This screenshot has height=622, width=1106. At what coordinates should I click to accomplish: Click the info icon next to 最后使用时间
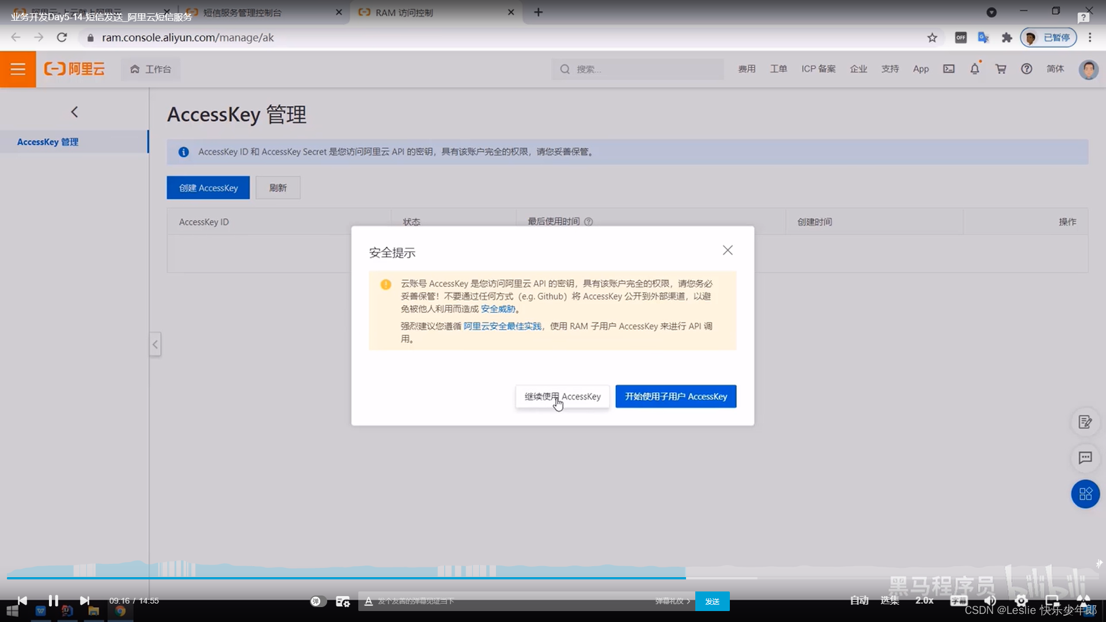pyautogui.click(x=588, y=222)
